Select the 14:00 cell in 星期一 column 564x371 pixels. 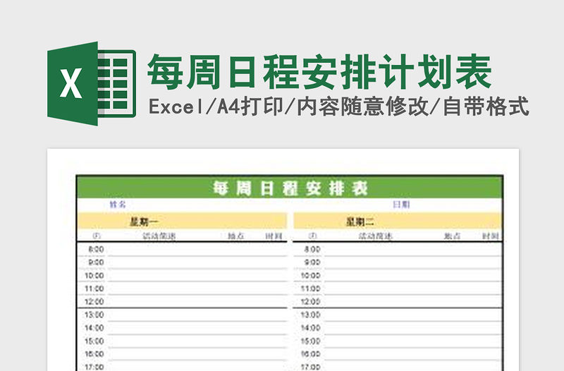pos(94,328)
